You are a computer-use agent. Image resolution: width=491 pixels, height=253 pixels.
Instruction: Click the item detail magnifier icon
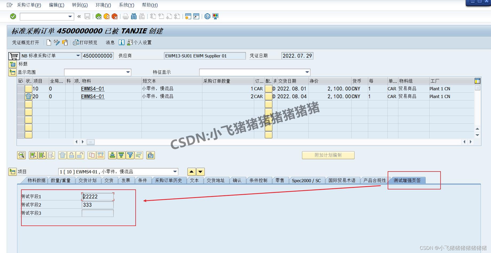[x=21, y=155]
